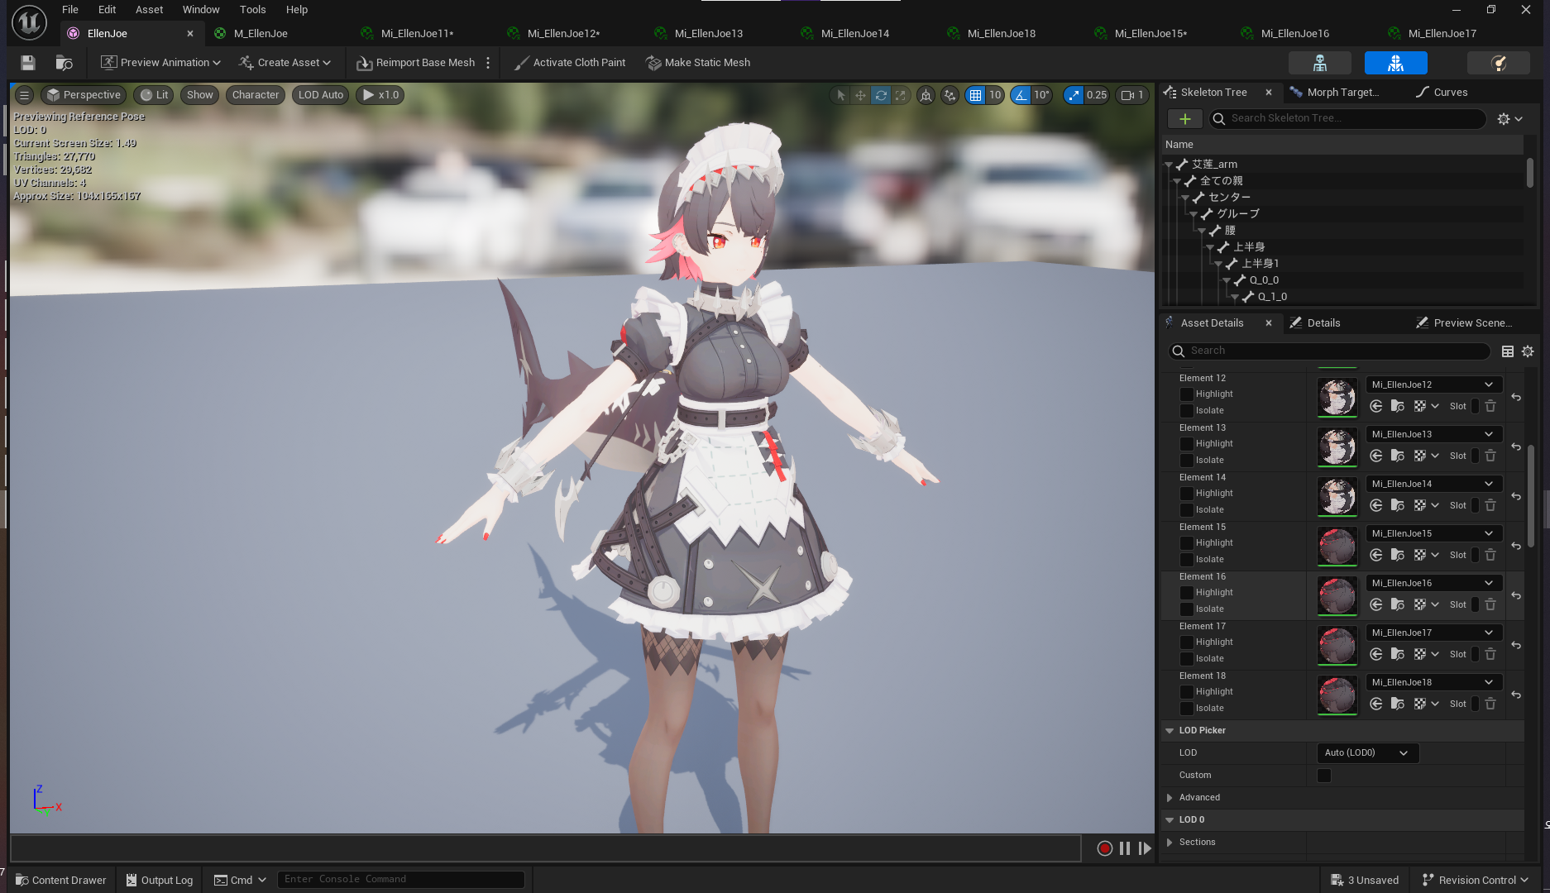This screenshot has width=1550, height=893.
Task: Collapse the LOD Picker section
Action: [1170, 731]
